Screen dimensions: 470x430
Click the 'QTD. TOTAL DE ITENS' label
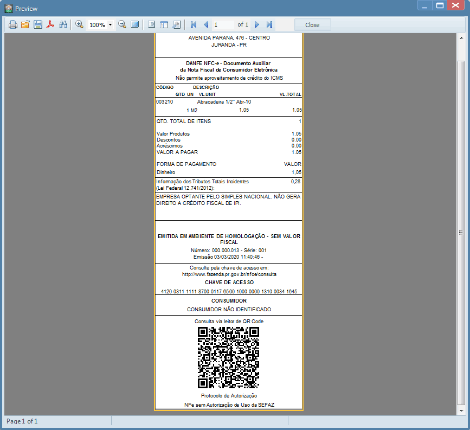point(184,121)
